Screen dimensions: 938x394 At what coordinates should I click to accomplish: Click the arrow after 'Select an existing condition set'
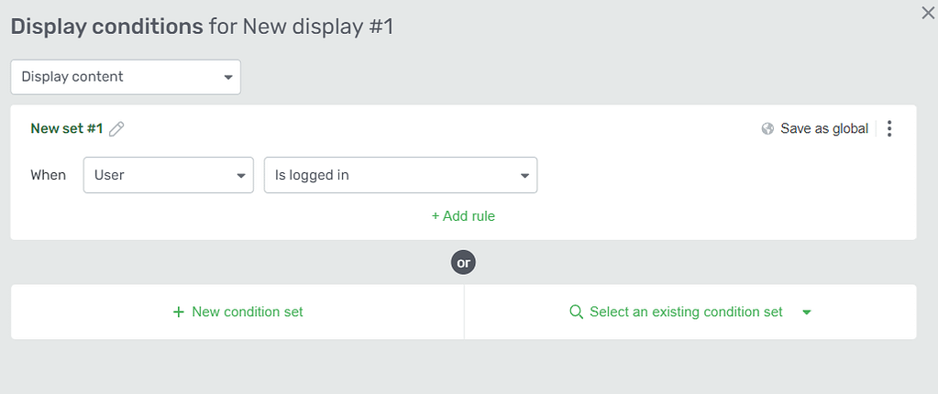point(807,312)
